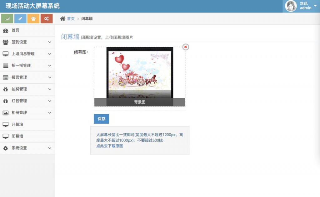This screenshot has height=197, width=320.
Task: Open the admin user dropdown arrow
Action: (x=315, y=6)
